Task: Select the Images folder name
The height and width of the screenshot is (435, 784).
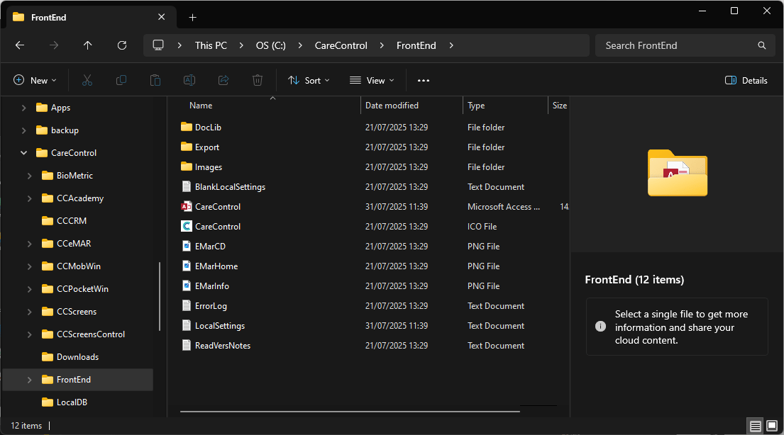Action: coord(209,166)
